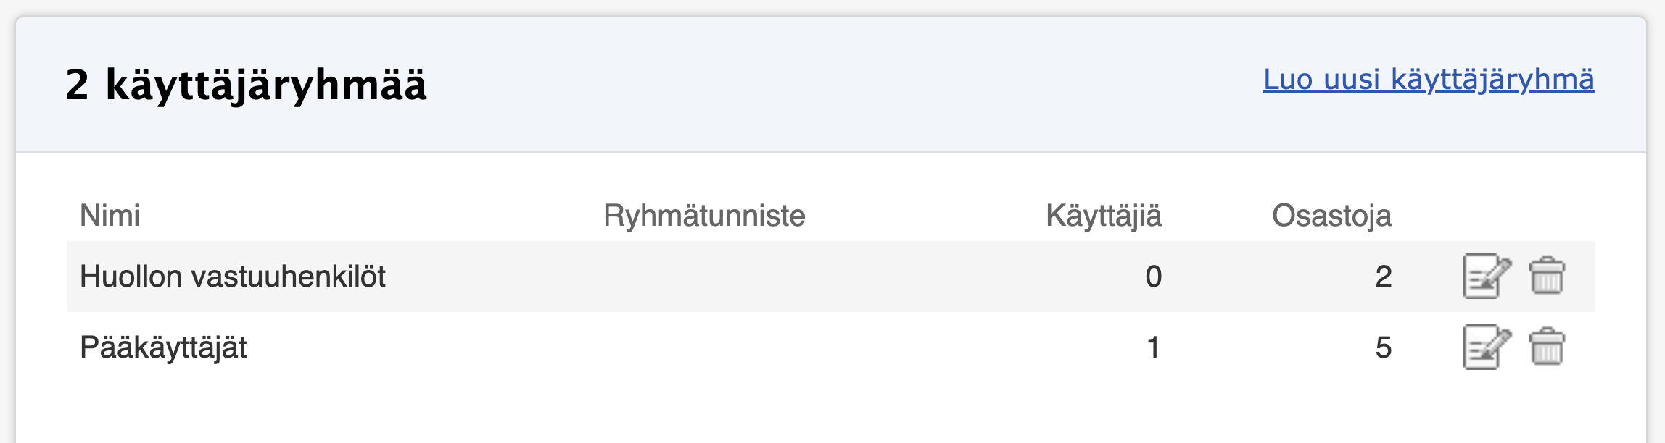Edit the Huollon vastuuhenkilöt group
1665x443 pixels.
click(1487, 277)
